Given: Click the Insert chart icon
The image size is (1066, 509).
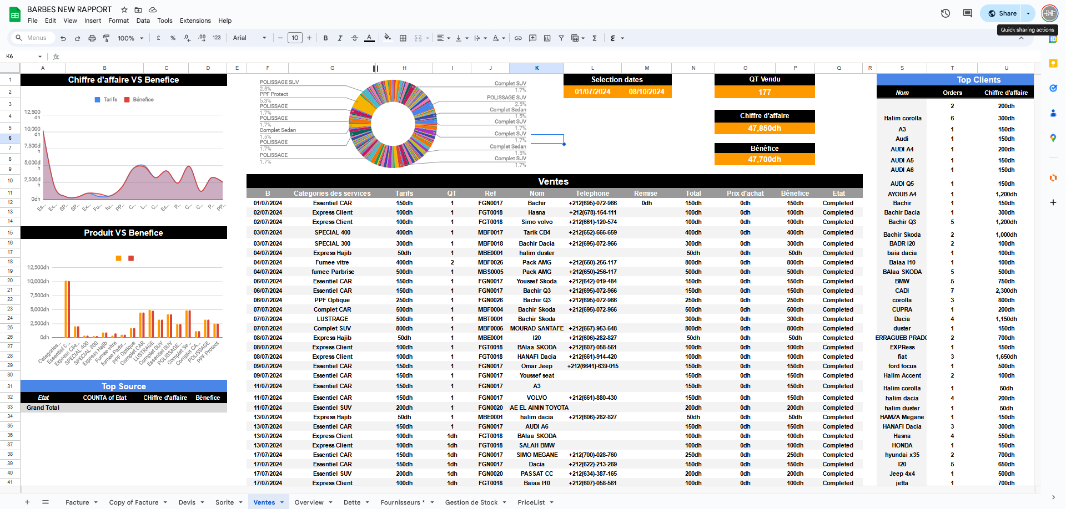Looking at the screenshot, I should [x=547, y=38].
